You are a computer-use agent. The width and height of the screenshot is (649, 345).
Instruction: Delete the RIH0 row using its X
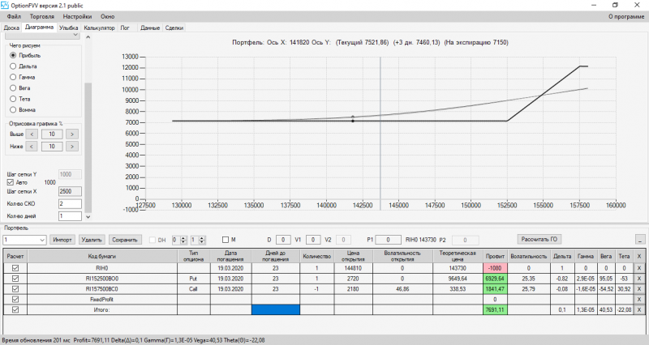point(639,268)
